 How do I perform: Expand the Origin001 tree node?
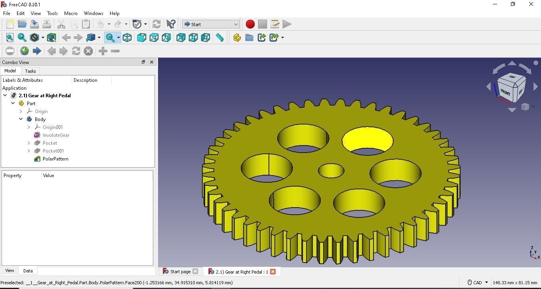click(x=29, y=127)
